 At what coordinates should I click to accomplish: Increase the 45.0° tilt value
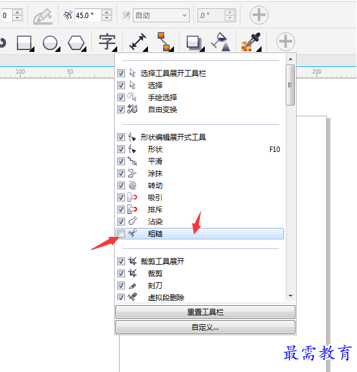[x=106, y=12]
